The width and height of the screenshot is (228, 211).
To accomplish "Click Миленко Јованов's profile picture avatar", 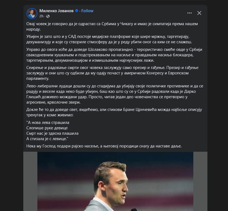I will tap(32, 13).
